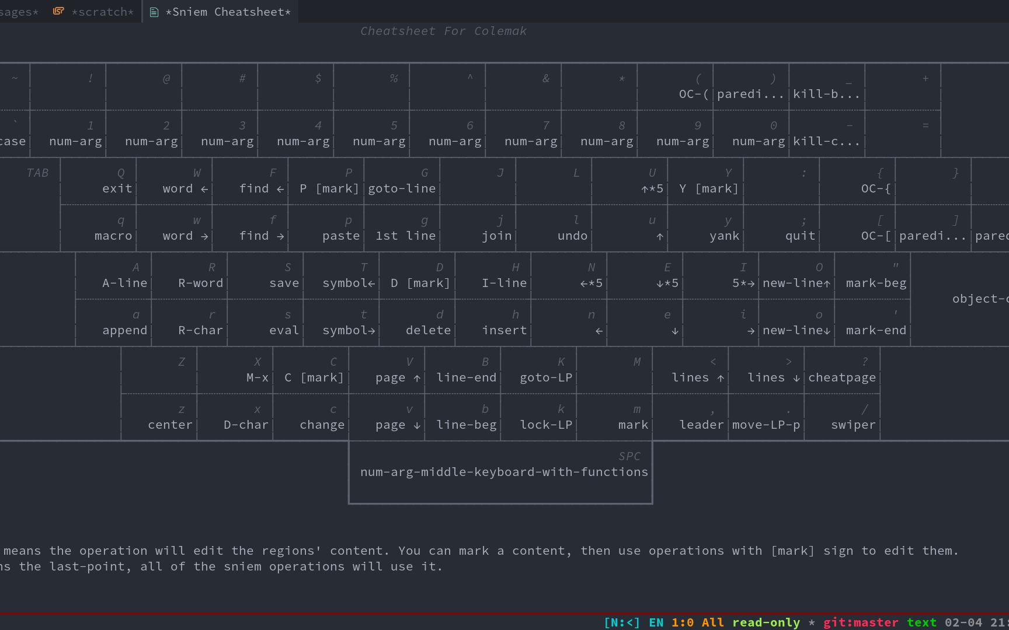Click the 'OC-(' key cell
The height and width of the screenshot is (630, 1009).
tap(676, 86)
